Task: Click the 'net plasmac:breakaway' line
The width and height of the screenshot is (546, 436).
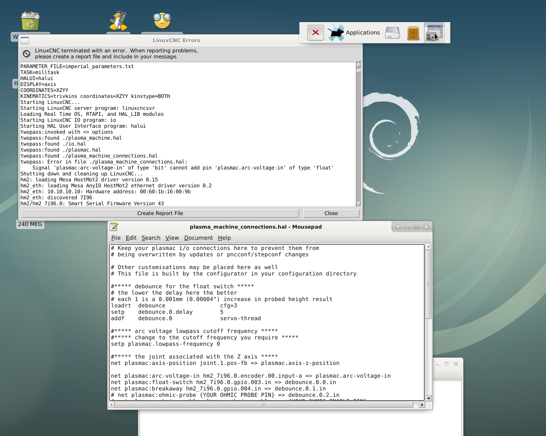Action: [x=218, y=389]
